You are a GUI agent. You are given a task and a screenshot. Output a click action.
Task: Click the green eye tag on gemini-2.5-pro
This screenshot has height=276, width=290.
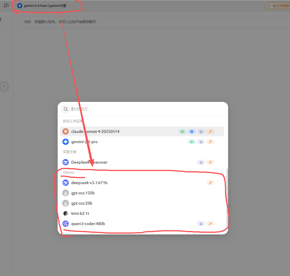192,142
